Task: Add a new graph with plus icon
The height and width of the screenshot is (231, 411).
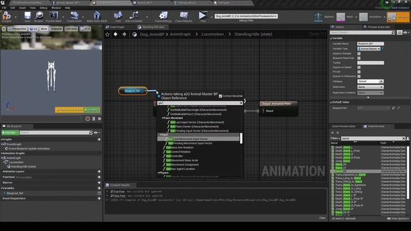Action: coord(99,139)
